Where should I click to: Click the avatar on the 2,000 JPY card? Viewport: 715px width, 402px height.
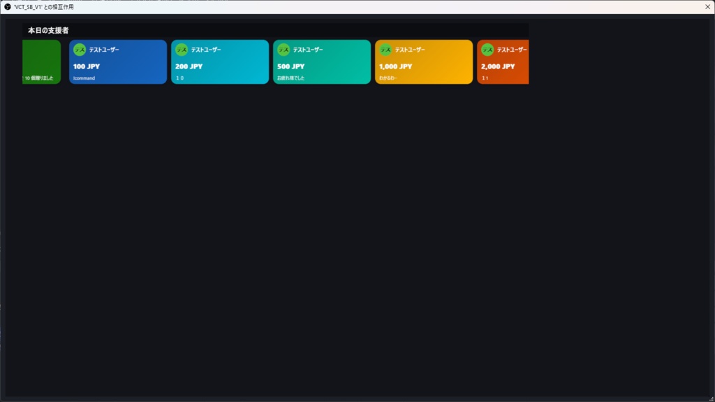coord(487,50)
